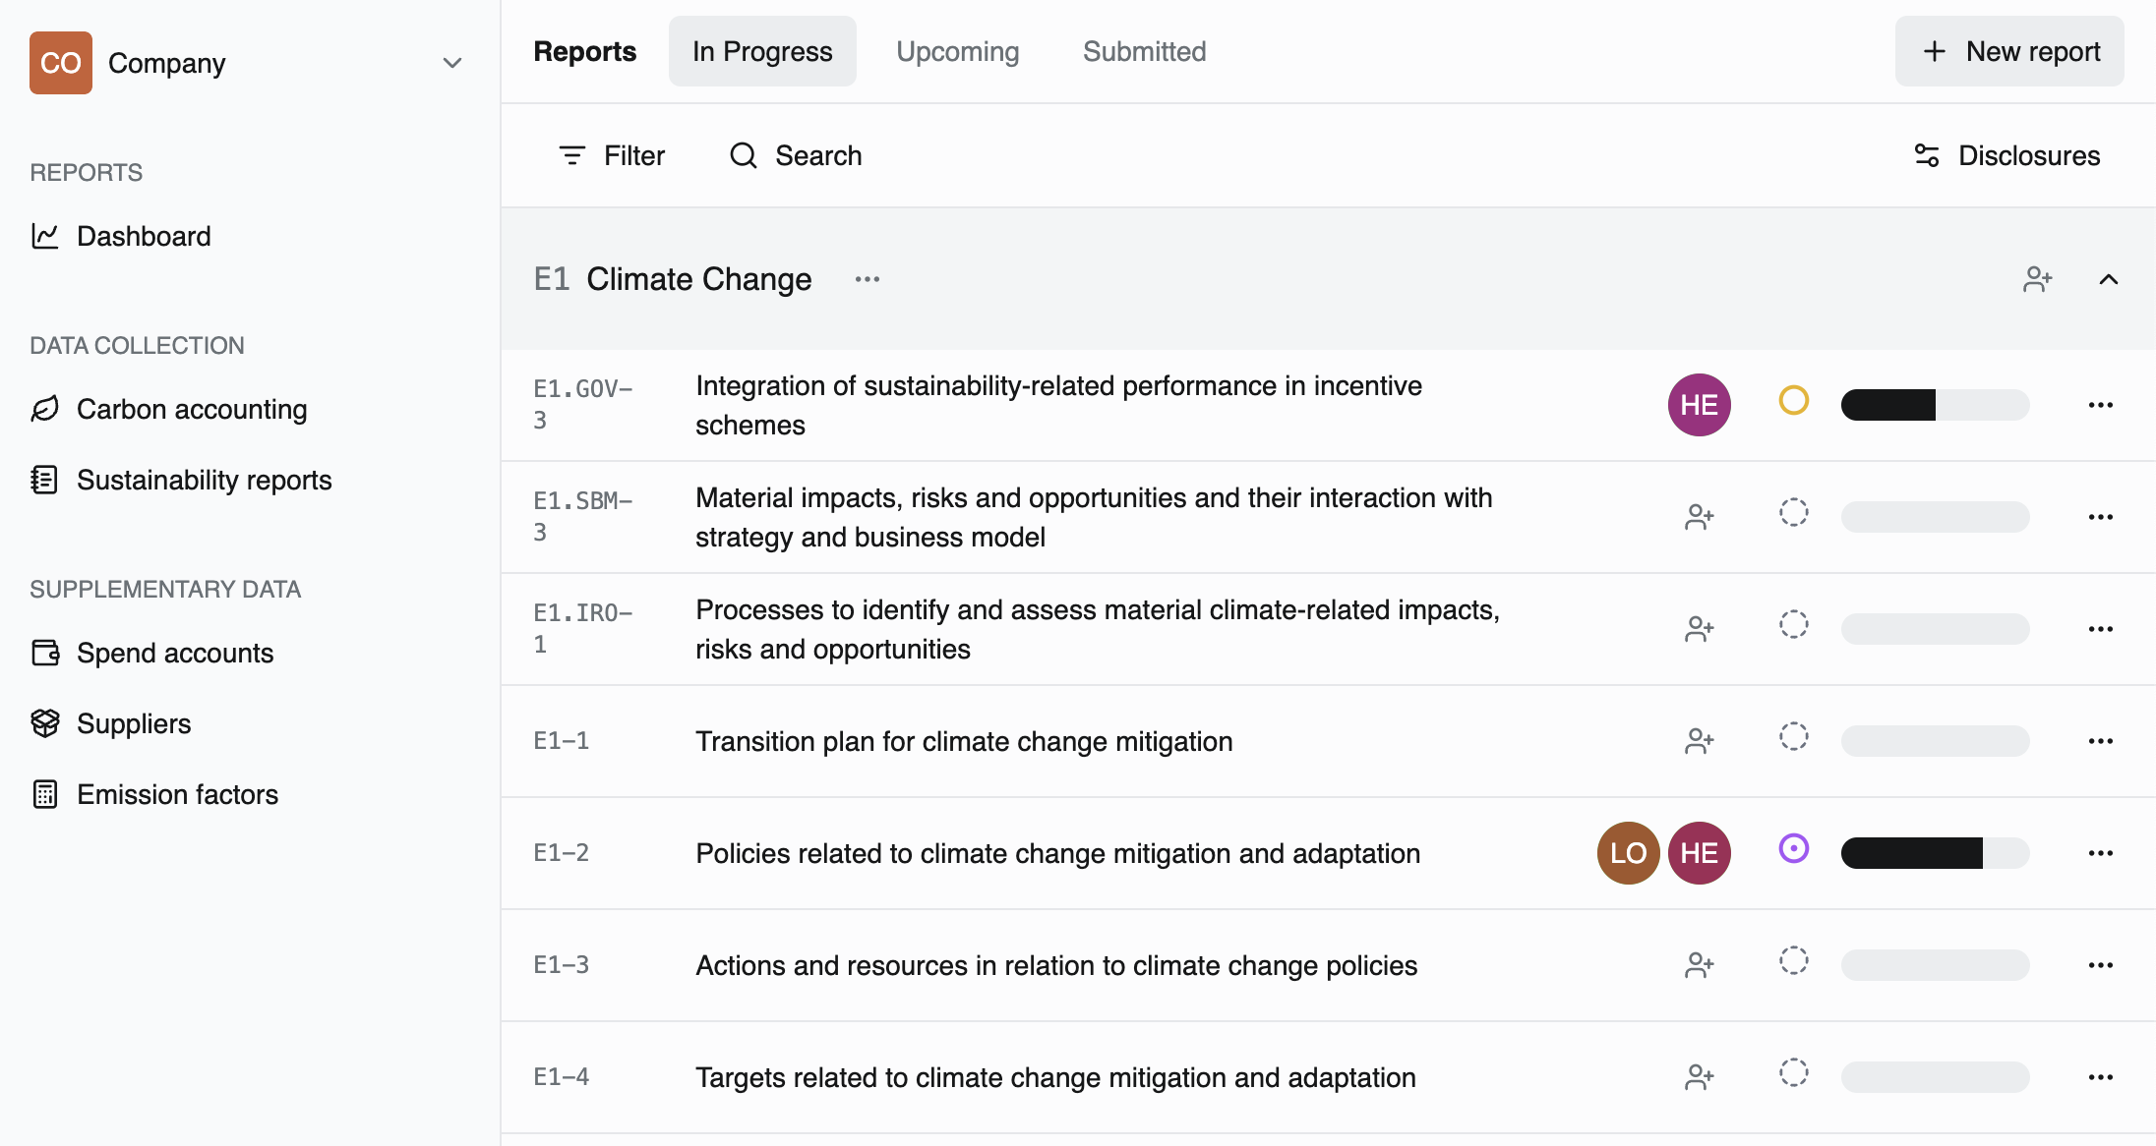Open the Company switcher dropdown

pyautogui.click(x=451, y=63)
